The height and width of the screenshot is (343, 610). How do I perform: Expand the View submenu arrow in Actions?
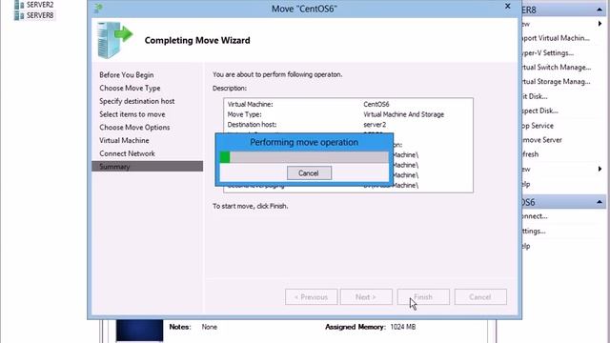pyautogui.click(x=600, y=170)
